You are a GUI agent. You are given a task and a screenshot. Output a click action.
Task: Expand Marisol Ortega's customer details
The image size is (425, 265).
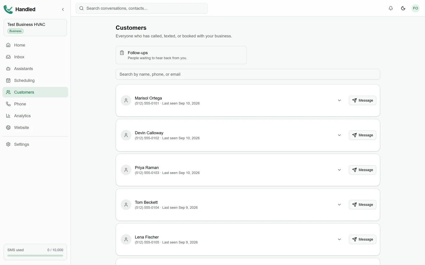click(339, 100)
